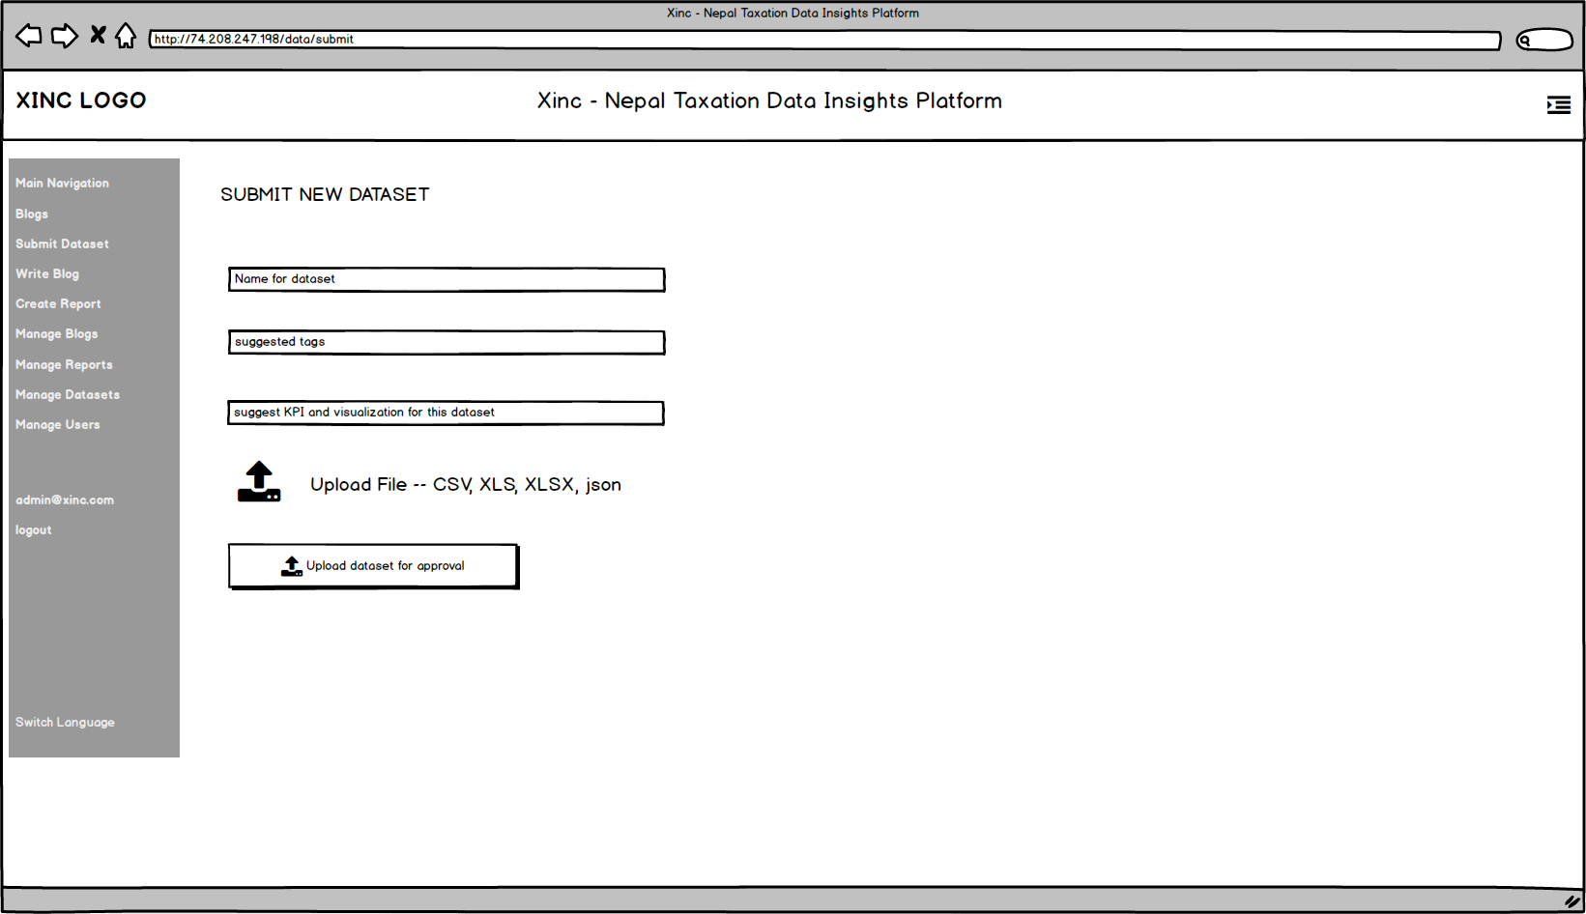Screen dimensions: 1586x914
Task: Go to Manage Reports in the sidebar
Action: click(x=64, y=364)
